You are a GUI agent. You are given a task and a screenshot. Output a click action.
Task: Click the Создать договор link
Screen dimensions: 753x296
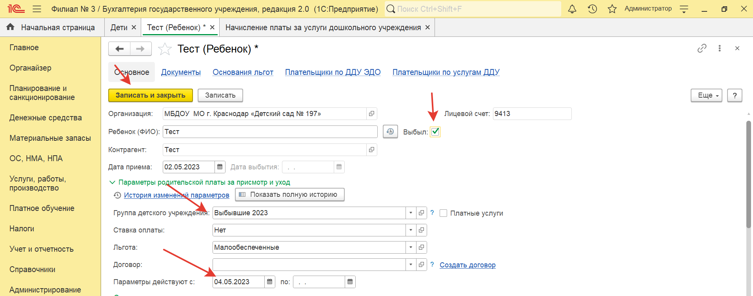coord(467,265)
